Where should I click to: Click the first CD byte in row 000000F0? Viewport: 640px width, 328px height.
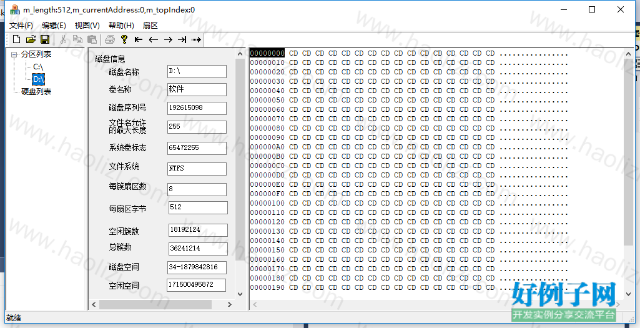293,194
